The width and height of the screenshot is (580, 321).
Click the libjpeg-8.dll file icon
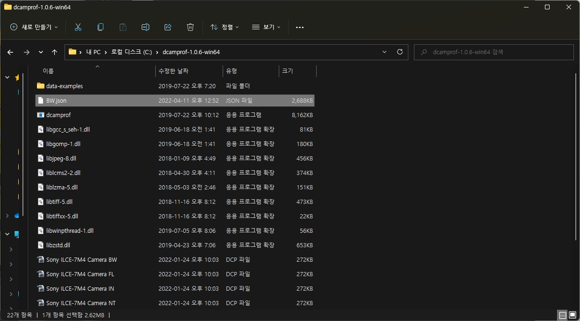(x=40, y=158)
